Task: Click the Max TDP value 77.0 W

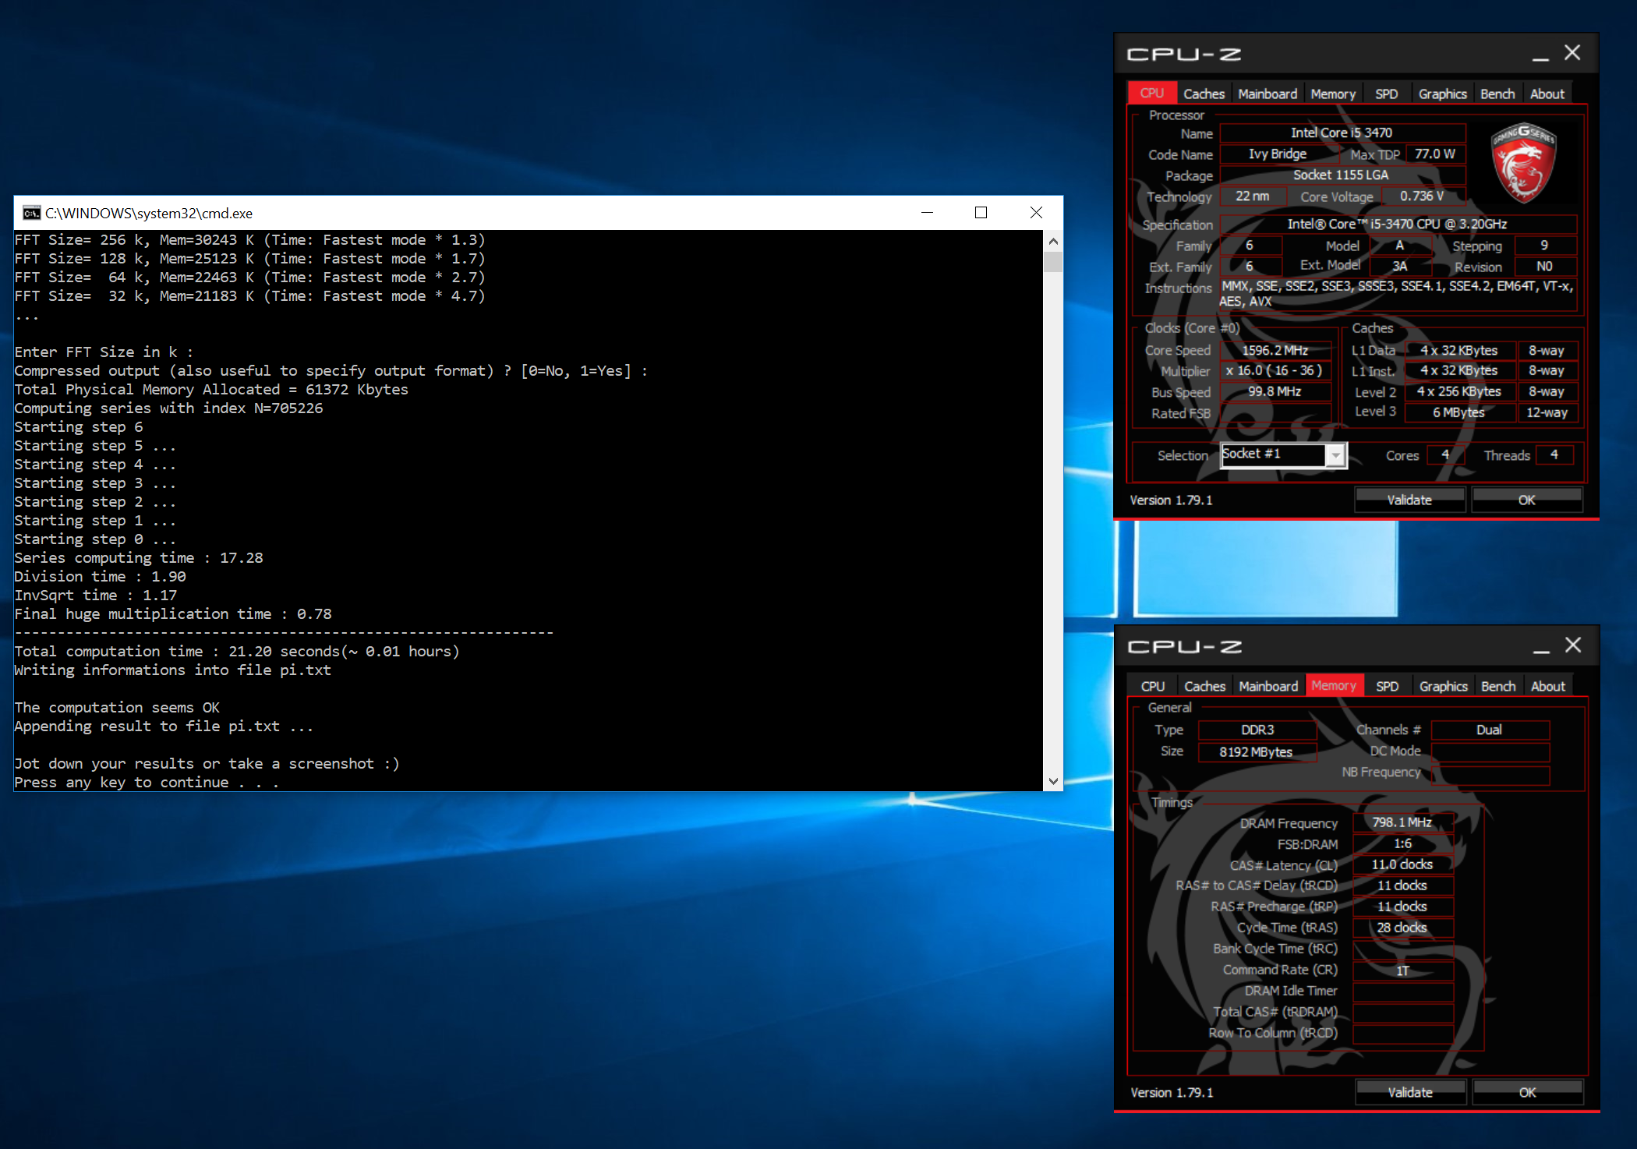Action: pyautogui.click(x=1434, y=154)
